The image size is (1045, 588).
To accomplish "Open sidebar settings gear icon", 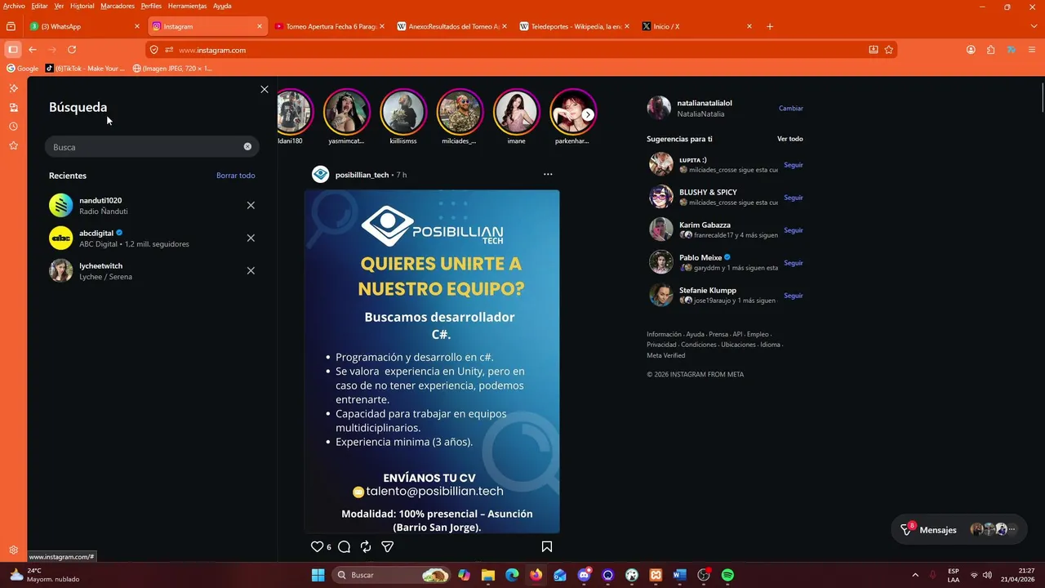I will pyautogui.click(x=13, y=550).
